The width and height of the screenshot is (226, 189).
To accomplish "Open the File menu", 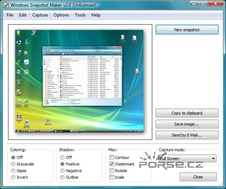I will (10, 15).
